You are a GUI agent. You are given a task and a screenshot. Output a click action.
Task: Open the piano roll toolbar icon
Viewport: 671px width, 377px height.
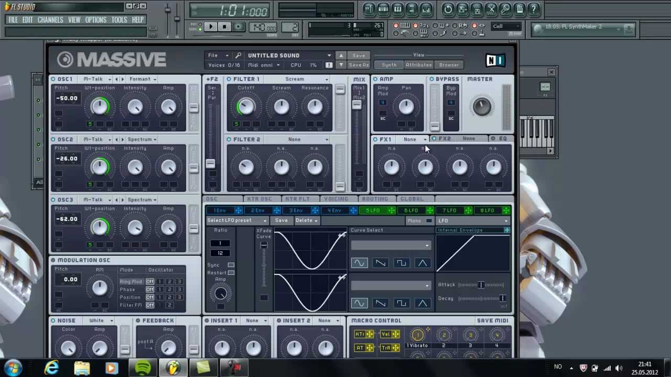[397, 9]
